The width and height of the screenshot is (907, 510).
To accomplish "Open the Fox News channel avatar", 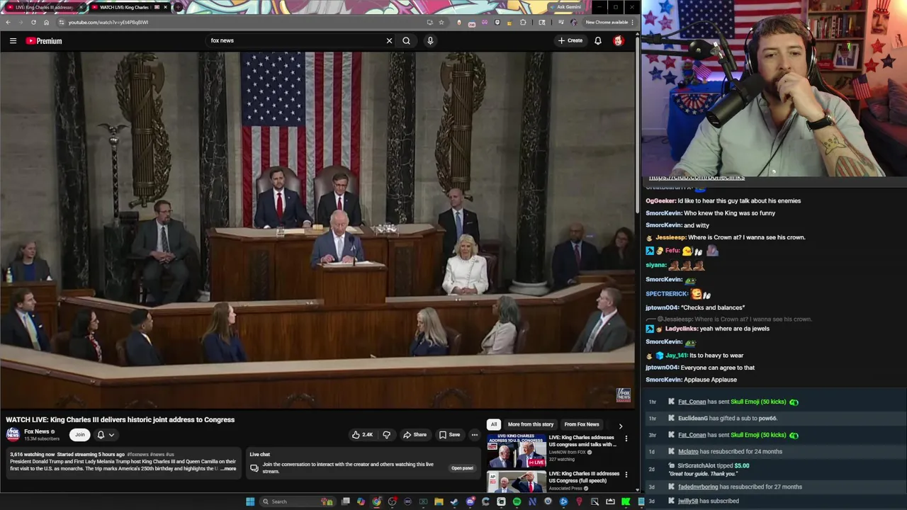I will (13, 434).
